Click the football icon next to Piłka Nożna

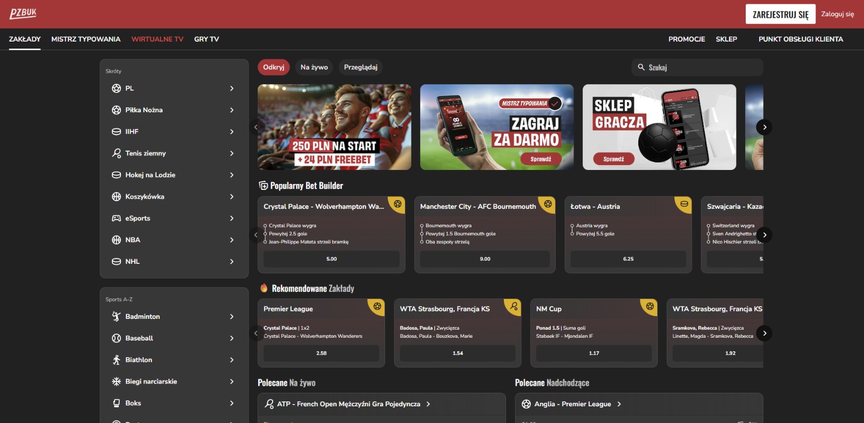pyautogui.click(x=116, y=110)
